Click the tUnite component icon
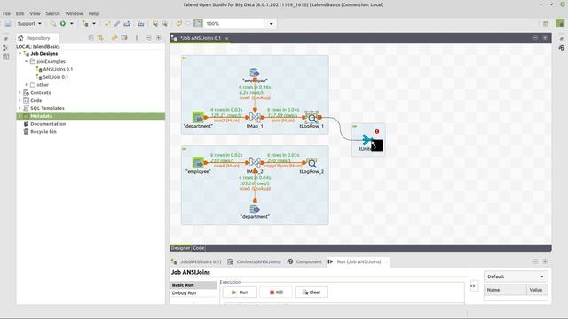Image resolution: width=568 pixels, height=319 pixels. tap(367, 140)
